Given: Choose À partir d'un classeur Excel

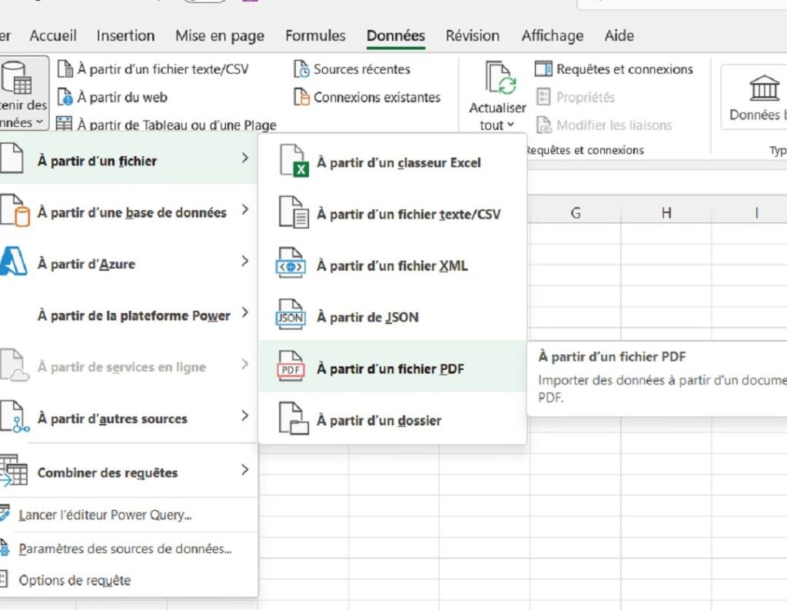Looking at the screenshot, I should [x=393, y=162].
